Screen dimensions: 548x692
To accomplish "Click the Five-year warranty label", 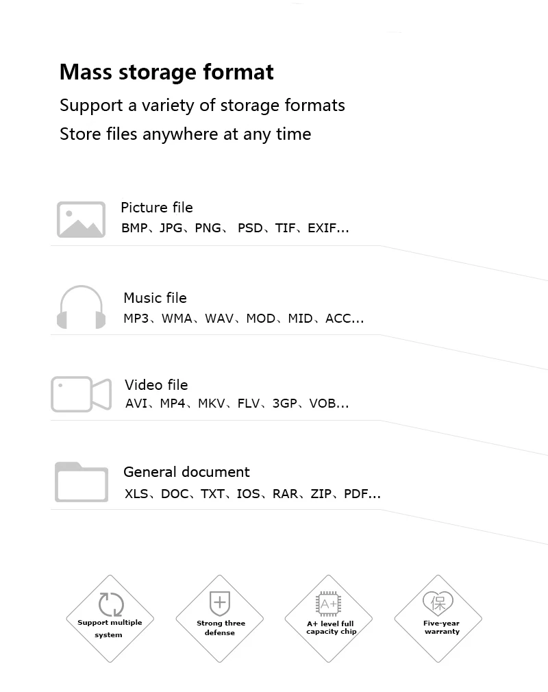I will click(442, 627).
